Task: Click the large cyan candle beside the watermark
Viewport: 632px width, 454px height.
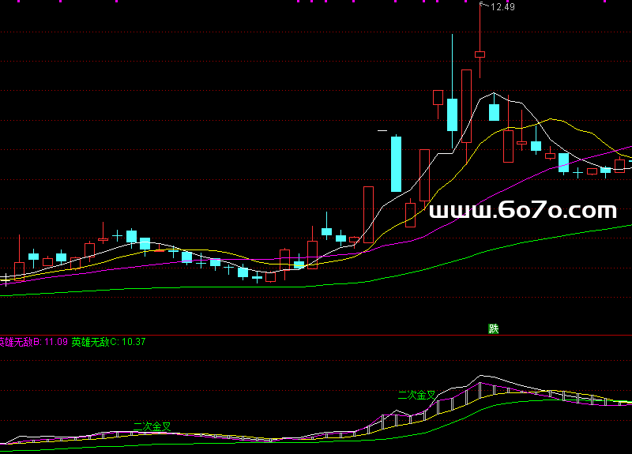Action: [396, 164]
